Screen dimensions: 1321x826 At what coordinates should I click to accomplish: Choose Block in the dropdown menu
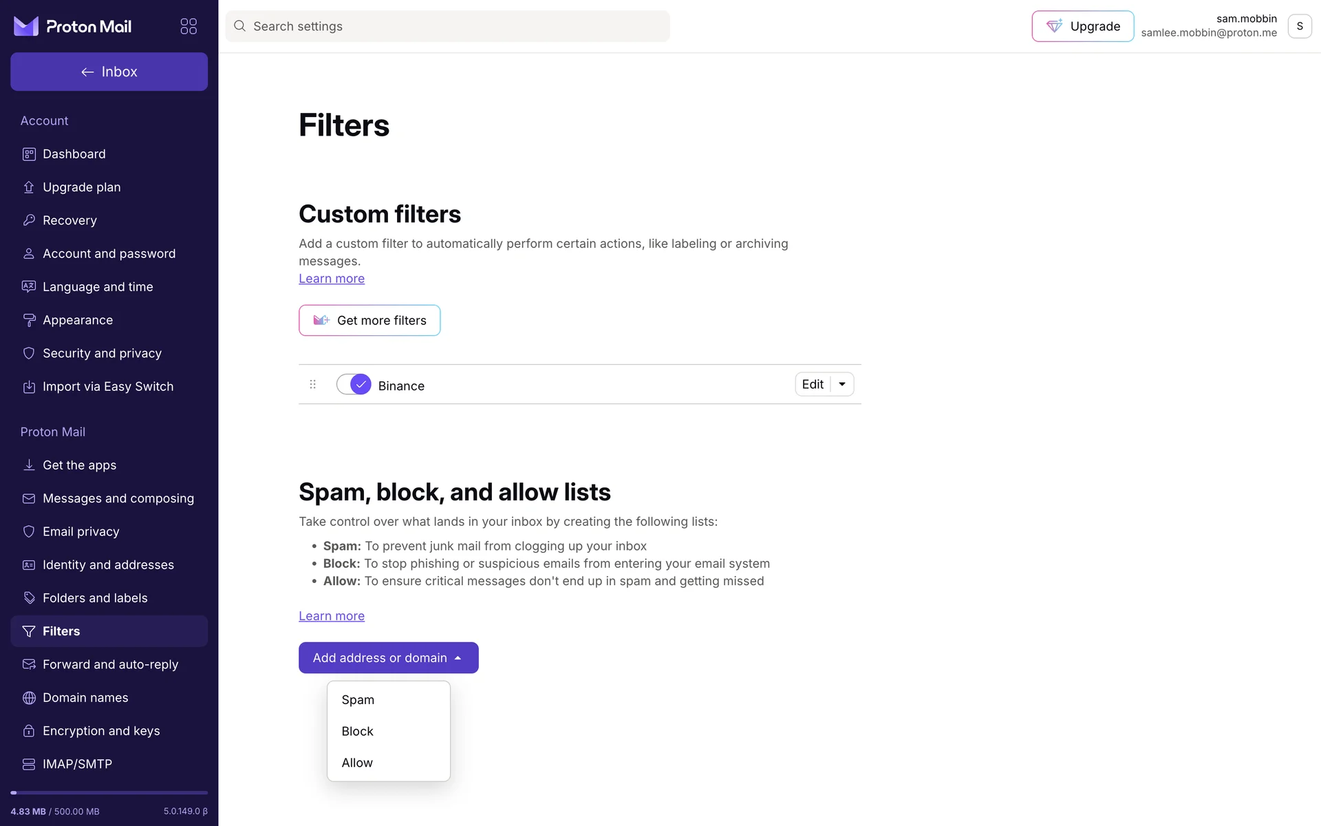(358, 732)
